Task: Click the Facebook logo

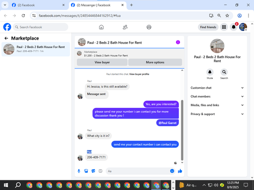Action: coord(7,27)
